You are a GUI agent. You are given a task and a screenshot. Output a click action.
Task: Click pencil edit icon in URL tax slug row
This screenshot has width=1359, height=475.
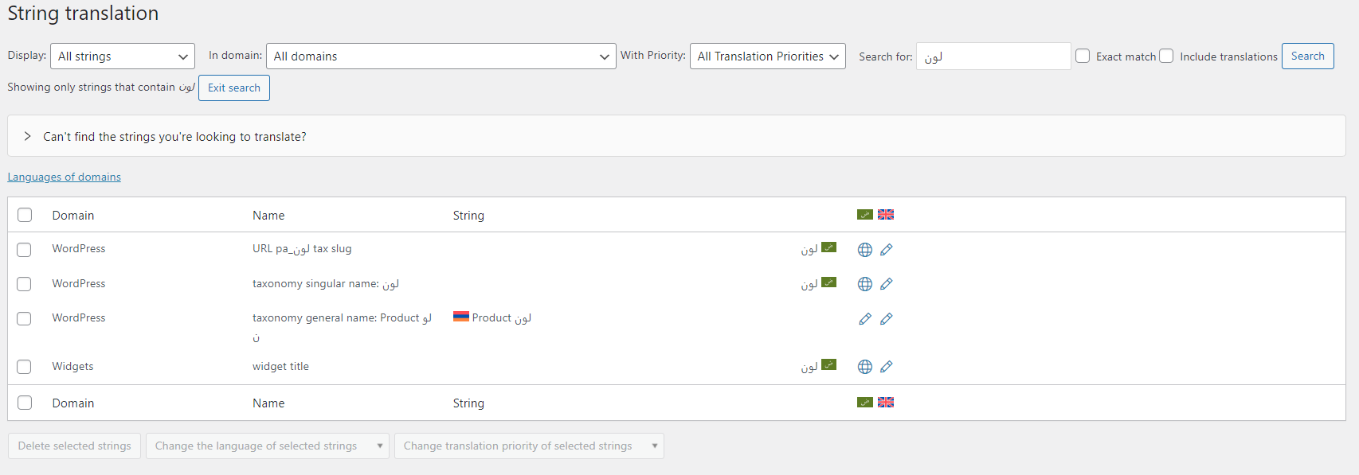click(x=887, y=250)
